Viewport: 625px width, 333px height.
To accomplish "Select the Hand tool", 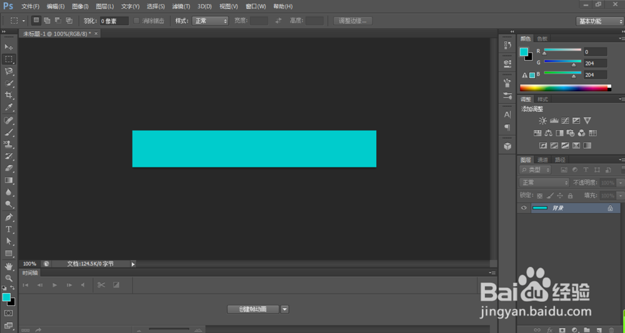I will (x=9, y=266).
